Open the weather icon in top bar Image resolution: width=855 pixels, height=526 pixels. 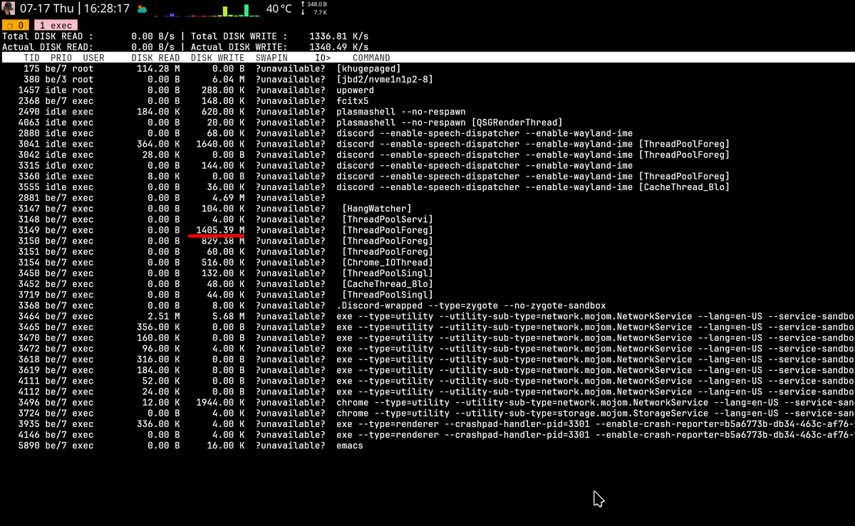coord(141,9)
